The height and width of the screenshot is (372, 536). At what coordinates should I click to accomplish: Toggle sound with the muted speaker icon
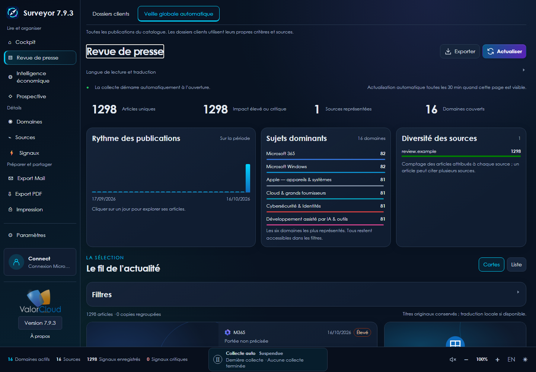[453, 359]
